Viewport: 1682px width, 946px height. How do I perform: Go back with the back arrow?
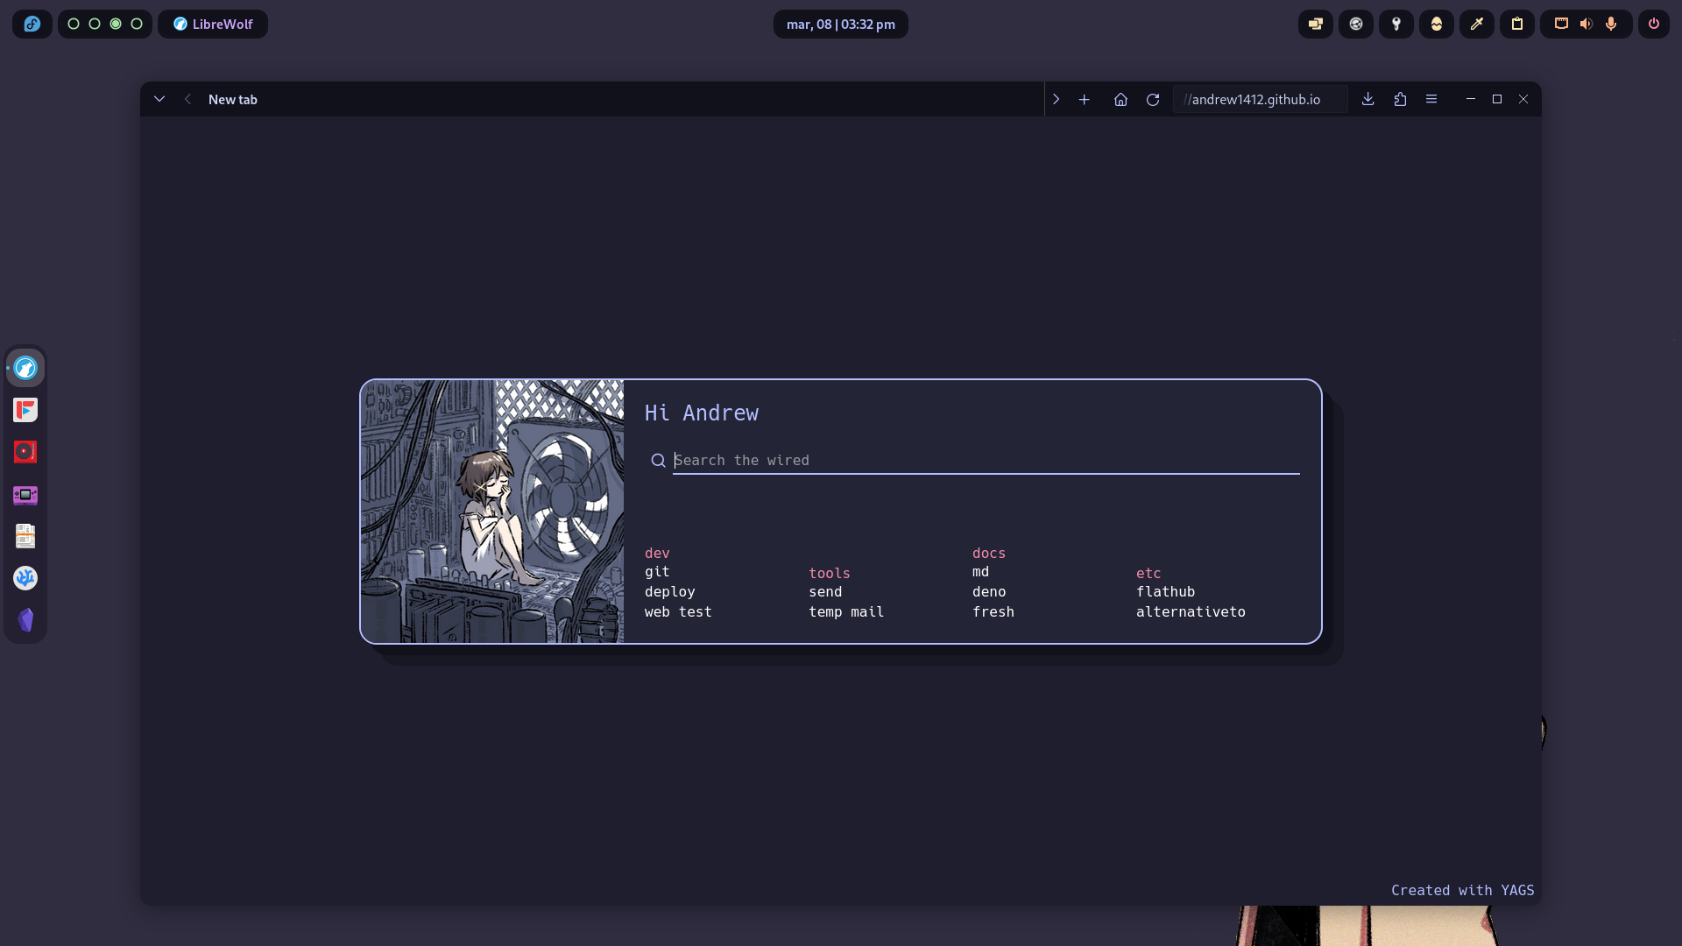coord(187,99)
